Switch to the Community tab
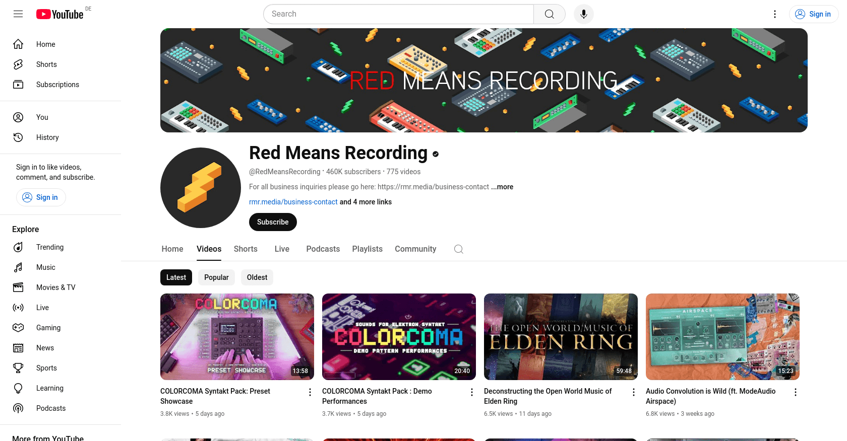The width and height of the screenshot is (847, 441). click(x=415, y=249)
